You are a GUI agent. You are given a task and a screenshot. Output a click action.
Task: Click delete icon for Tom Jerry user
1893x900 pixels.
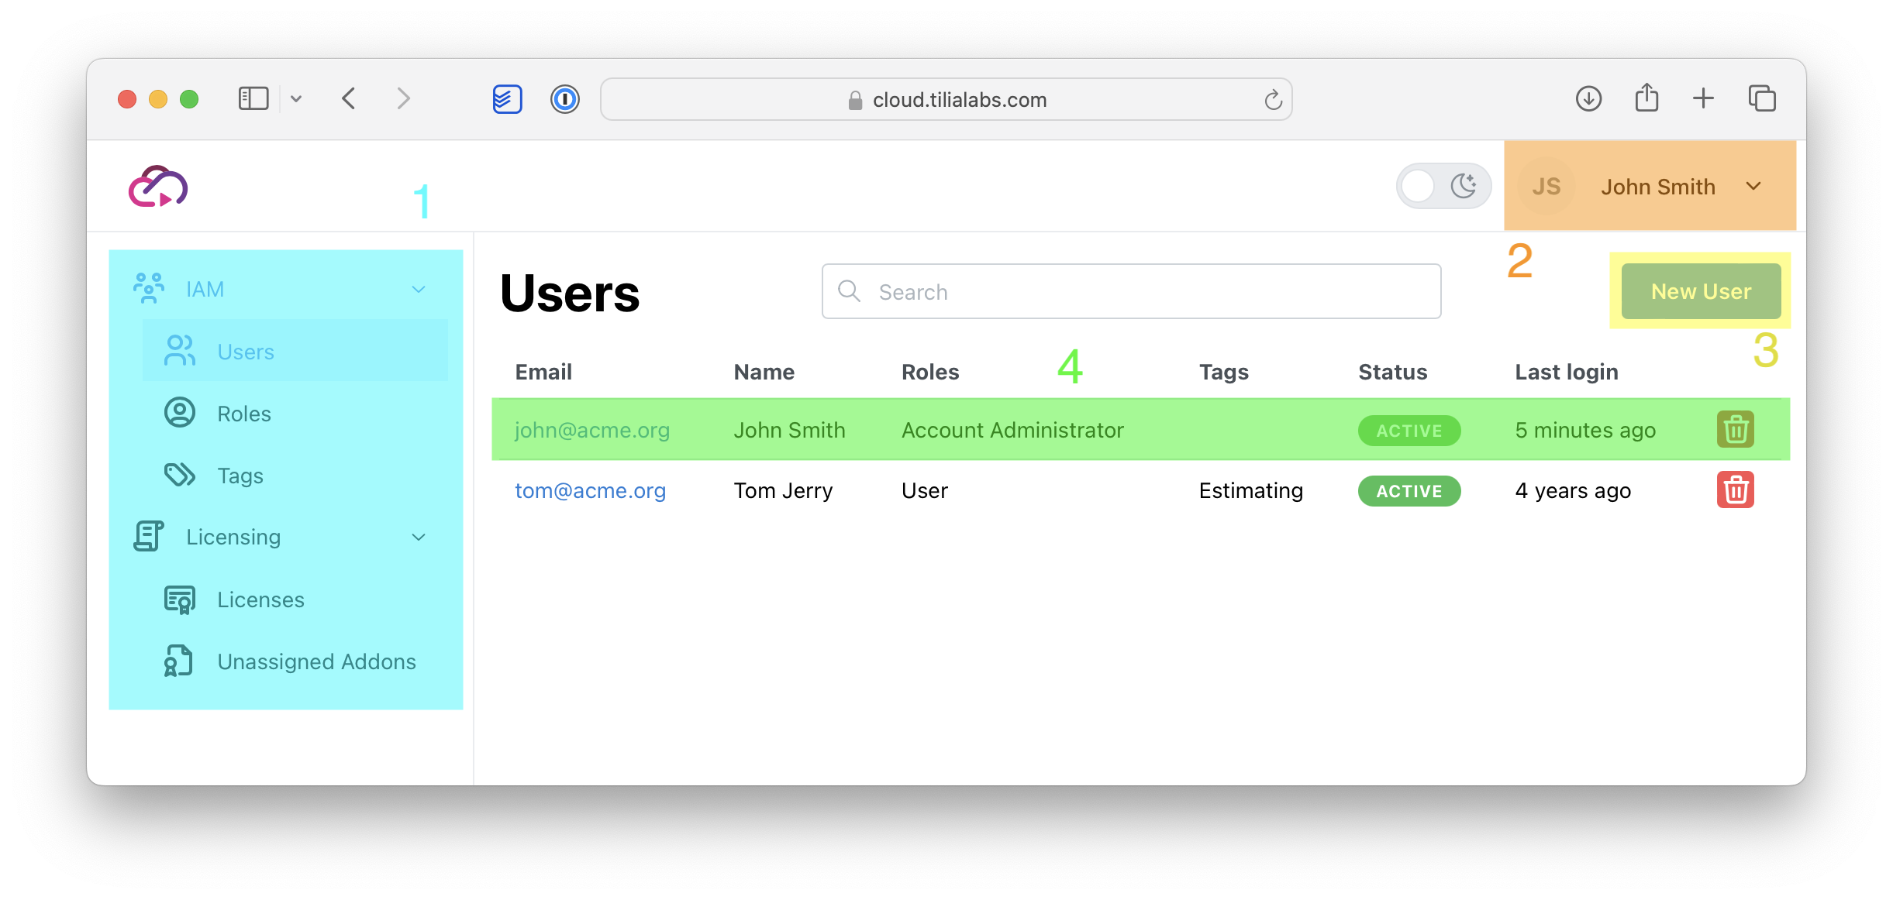coord(1735,491)
